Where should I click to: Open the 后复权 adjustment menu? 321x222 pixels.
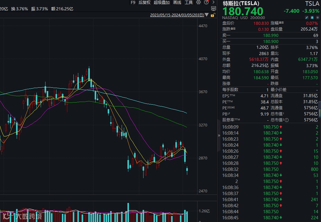pyautogui.click(x=144, y=2)
